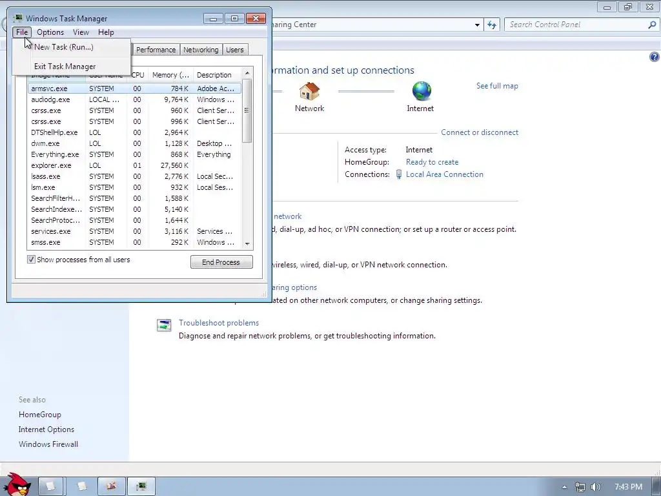Open HomeGroup under See also
This screenshot has width=661, height=496.
(39, 415)
